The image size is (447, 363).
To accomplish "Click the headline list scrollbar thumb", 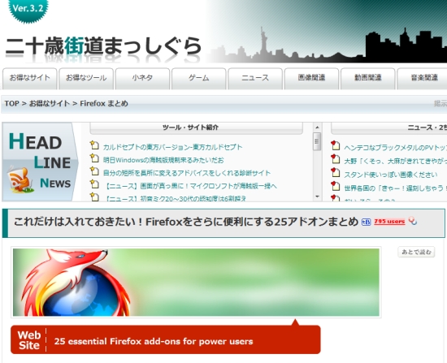I will point(317,141).
